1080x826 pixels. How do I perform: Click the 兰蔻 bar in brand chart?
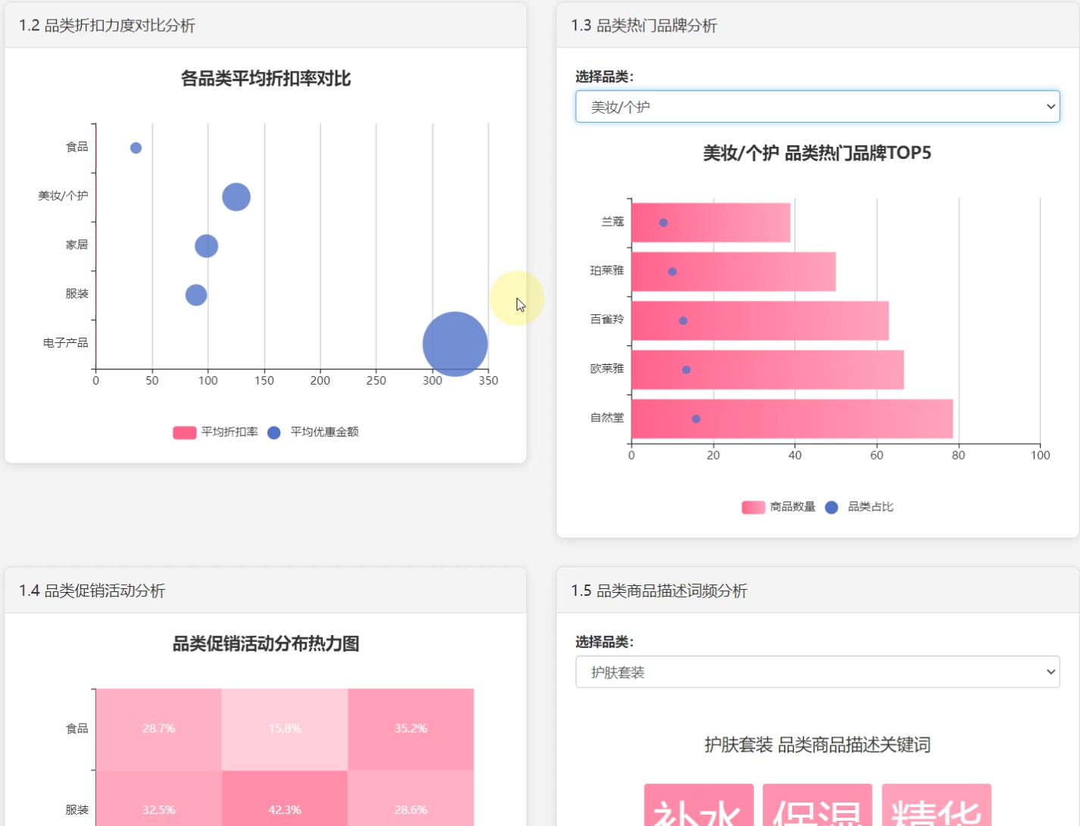710,223
